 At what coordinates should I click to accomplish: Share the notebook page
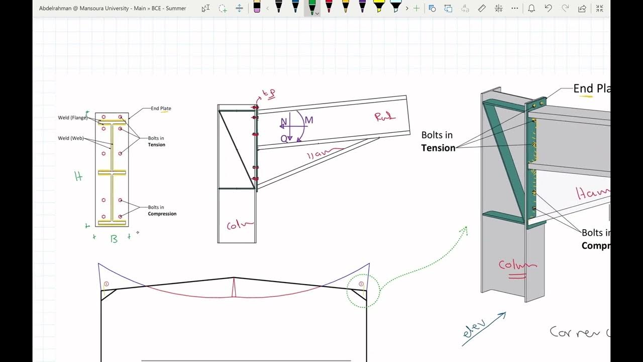(x=582, y=8)
